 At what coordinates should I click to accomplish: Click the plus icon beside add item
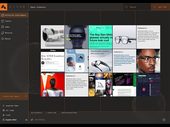point(154,7)
